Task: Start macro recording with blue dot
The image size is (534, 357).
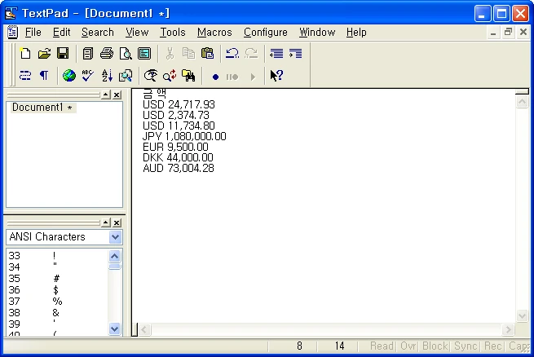Action: pyautogui.click(x=215, y=77)
